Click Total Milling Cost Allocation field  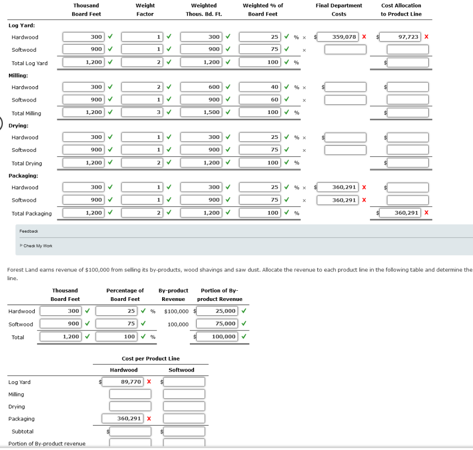pyautogui.click(x=408, y=113)
